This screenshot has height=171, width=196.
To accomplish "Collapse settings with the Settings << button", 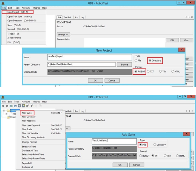I will (64, 35).
